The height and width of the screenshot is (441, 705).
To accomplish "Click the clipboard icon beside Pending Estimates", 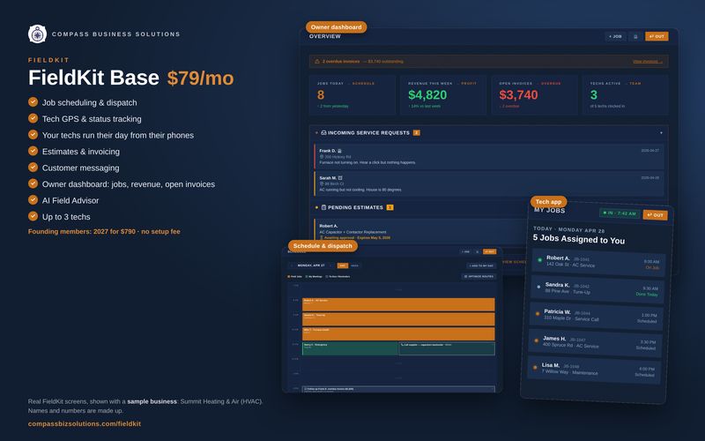I will [x=323, y=207].
